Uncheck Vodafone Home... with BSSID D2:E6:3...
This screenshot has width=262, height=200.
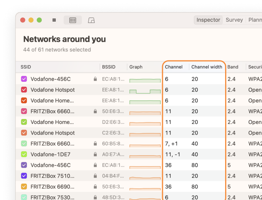[x=24, y=122]
